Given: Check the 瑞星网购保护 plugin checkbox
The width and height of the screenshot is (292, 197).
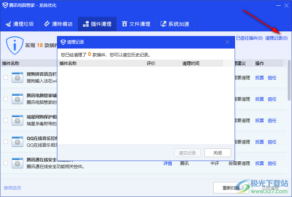Looking at the screenshot, I should [x=6, y=120].
